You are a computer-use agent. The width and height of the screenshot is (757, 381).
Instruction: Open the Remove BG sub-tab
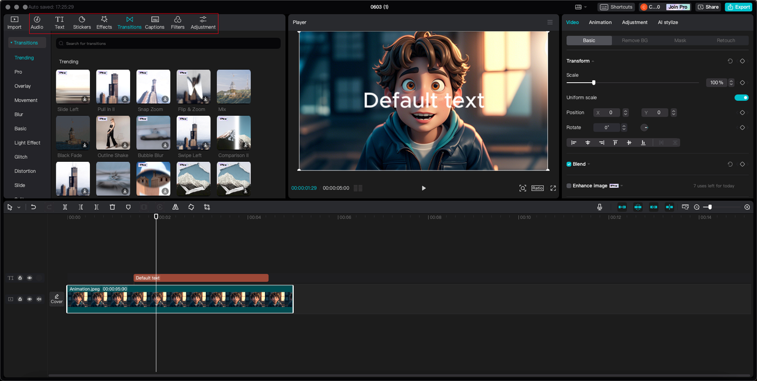[x=635, y=41]
